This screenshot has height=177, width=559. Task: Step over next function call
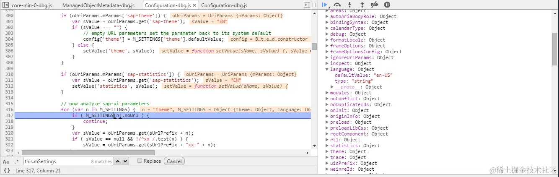tap(337, 5)
